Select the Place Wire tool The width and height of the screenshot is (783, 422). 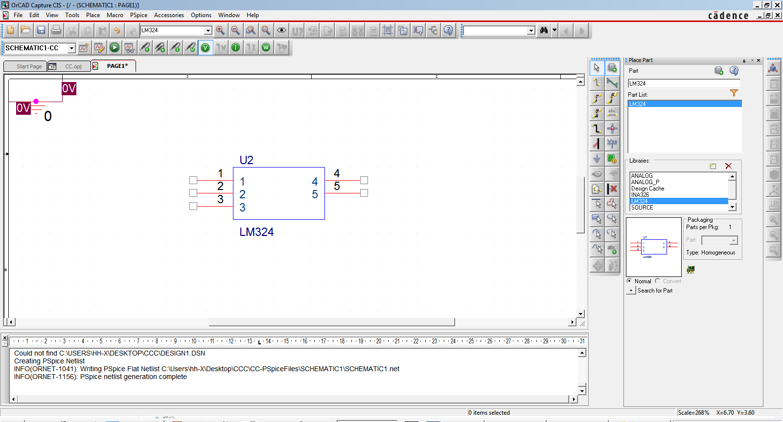pos(597,83)
